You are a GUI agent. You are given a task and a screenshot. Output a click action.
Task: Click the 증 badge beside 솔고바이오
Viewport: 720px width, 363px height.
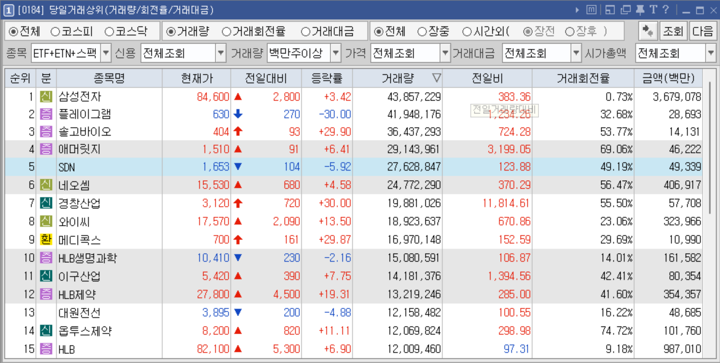pos(46,132)
